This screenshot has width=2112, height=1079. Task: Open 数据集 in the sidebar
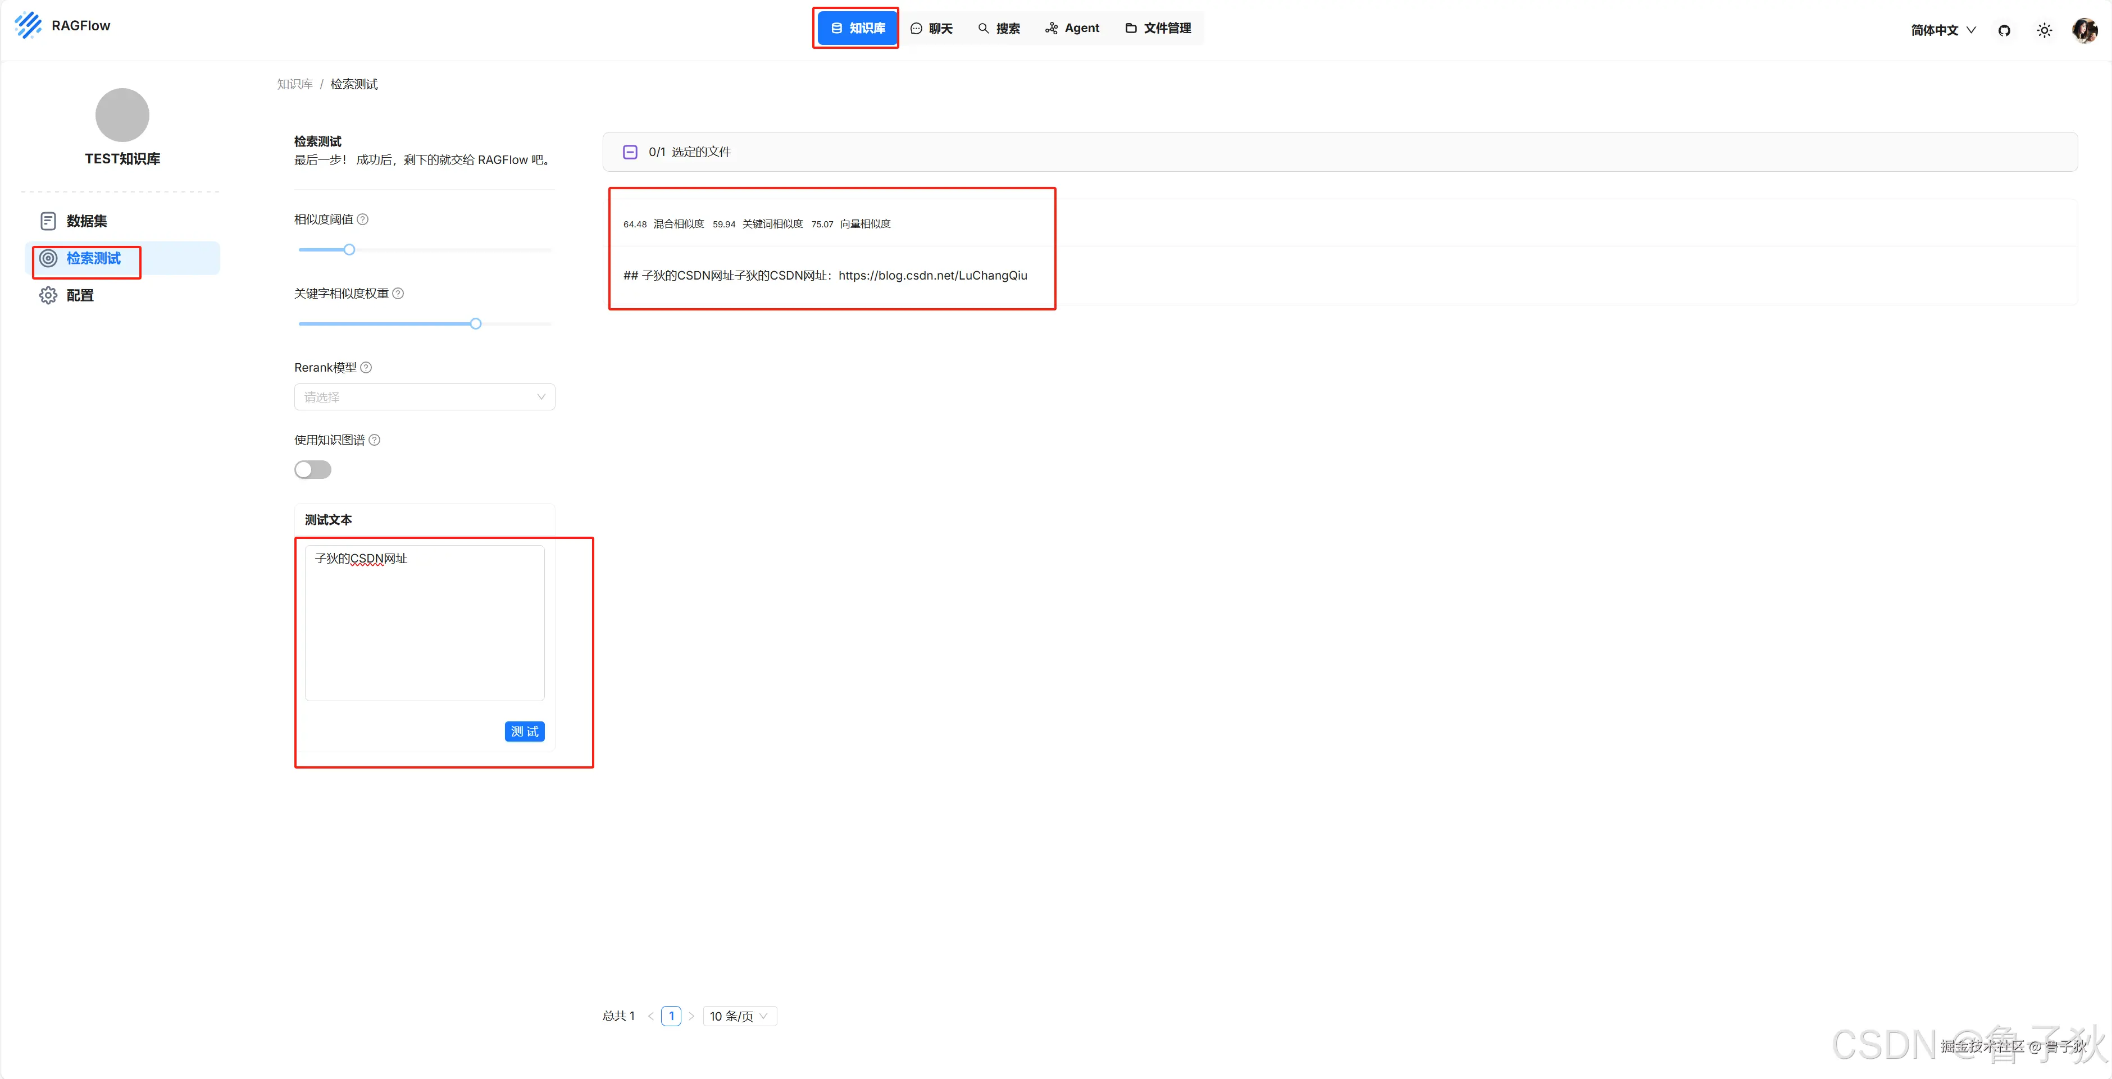(86, 221)
